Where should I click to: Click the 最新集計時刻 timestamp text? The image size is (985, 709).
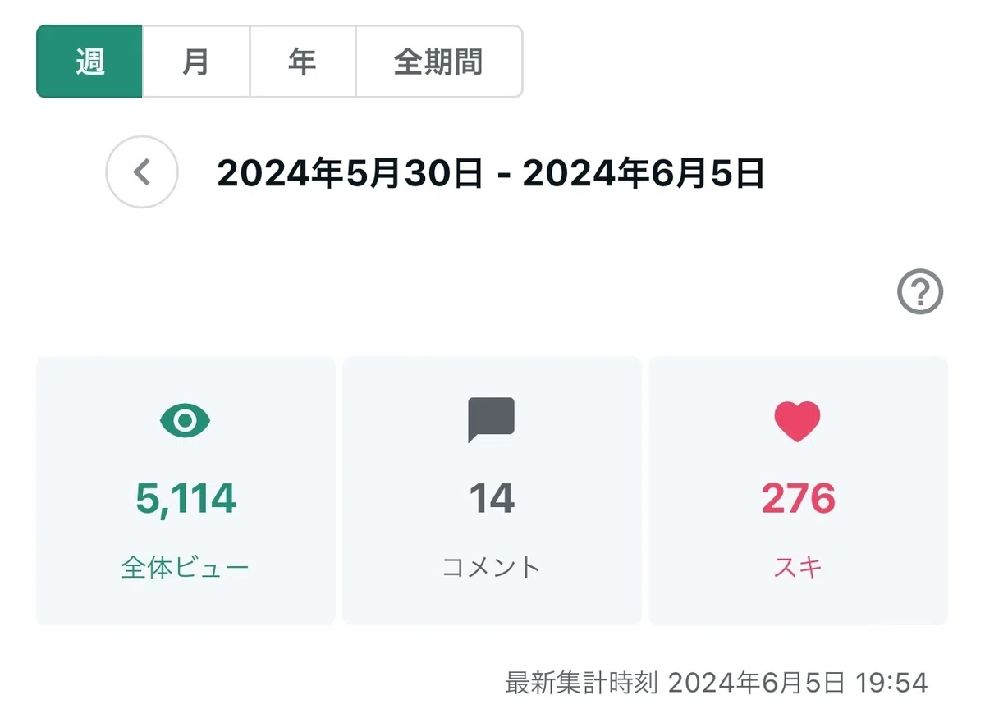click(716, 682)
